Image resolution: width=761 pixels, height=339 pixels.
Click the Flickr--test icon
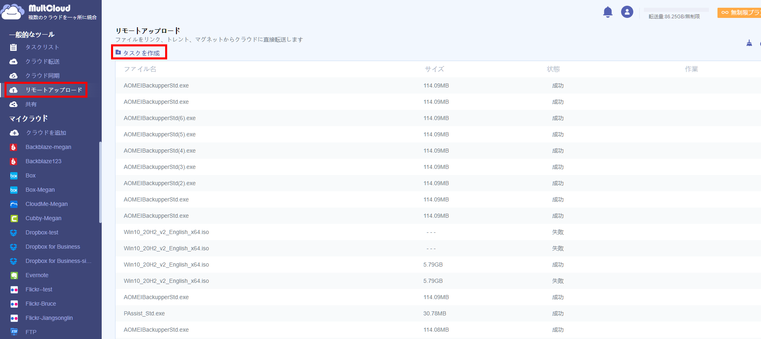(x=14, y=290)
